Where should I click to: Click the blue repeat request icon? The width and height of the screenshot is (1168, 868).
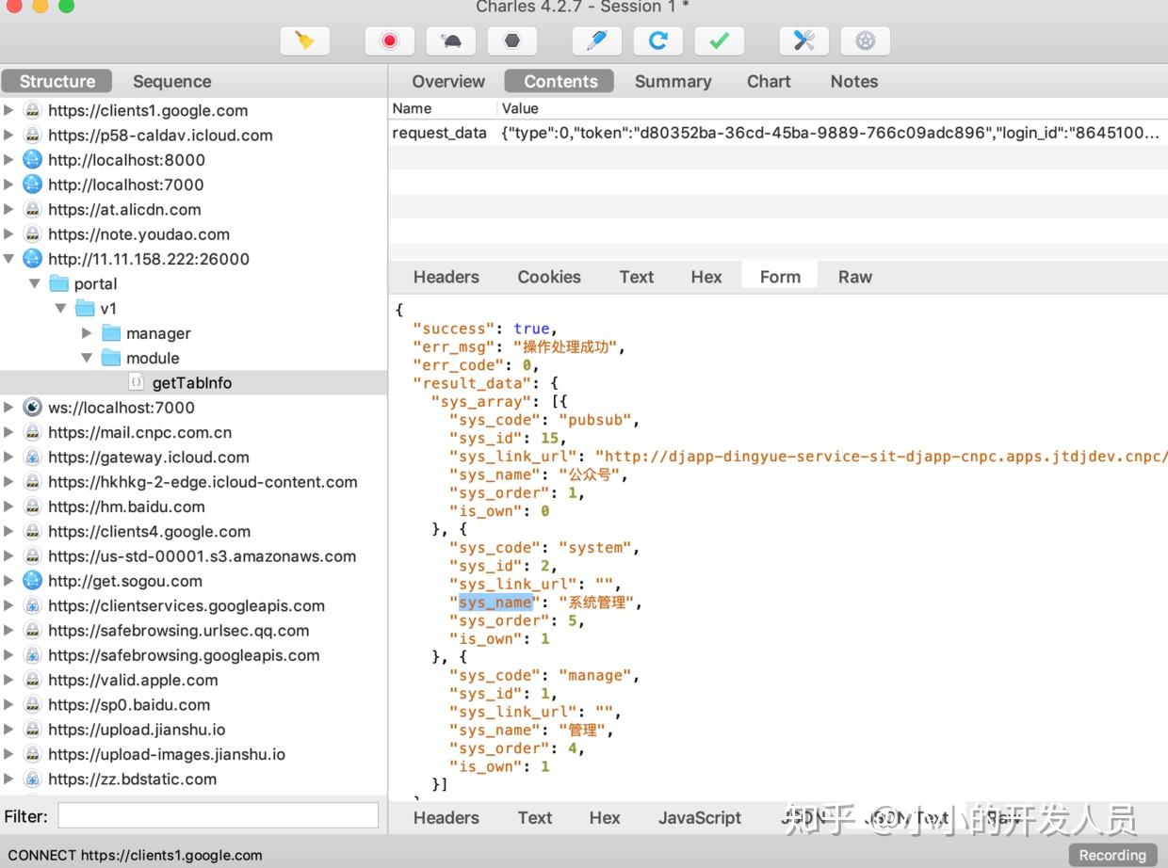click(657, 40)
